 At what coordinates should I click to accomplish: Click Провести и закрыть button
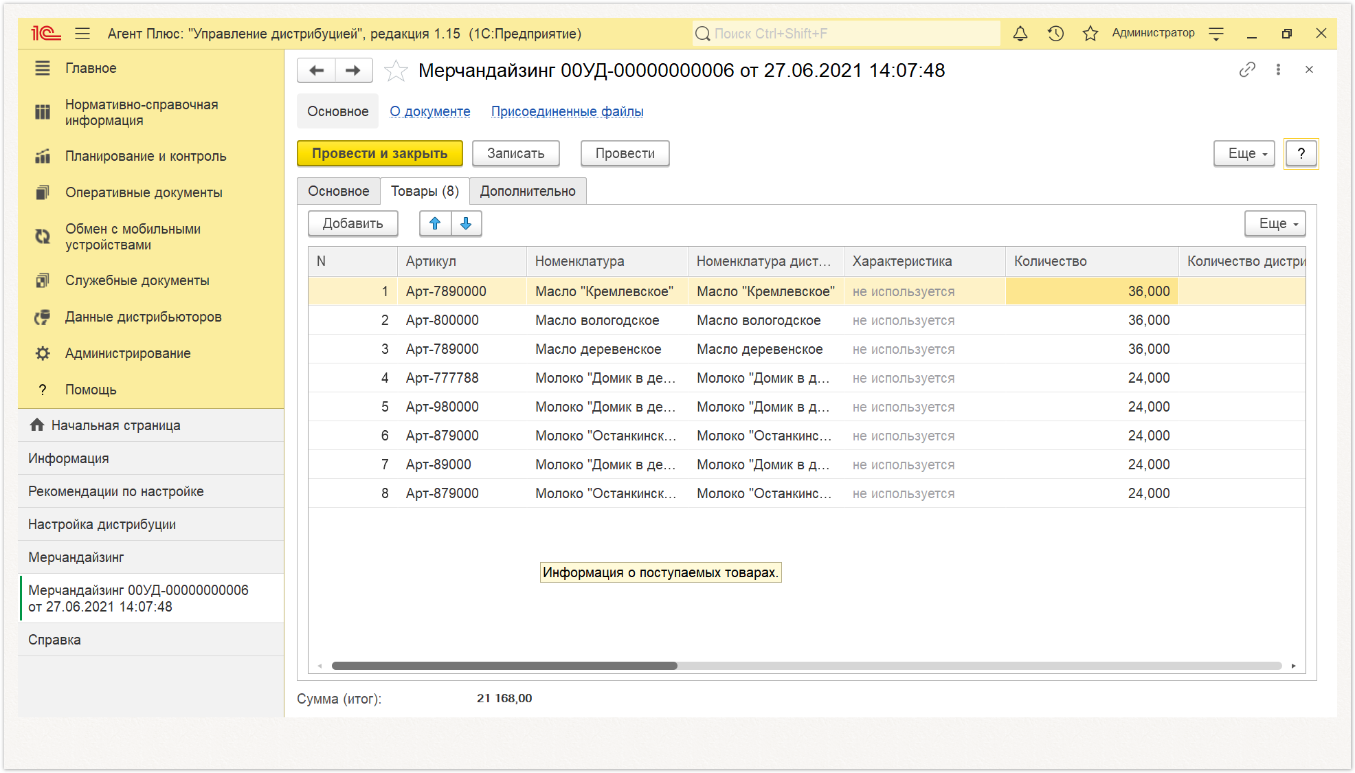tap(380, 153)
